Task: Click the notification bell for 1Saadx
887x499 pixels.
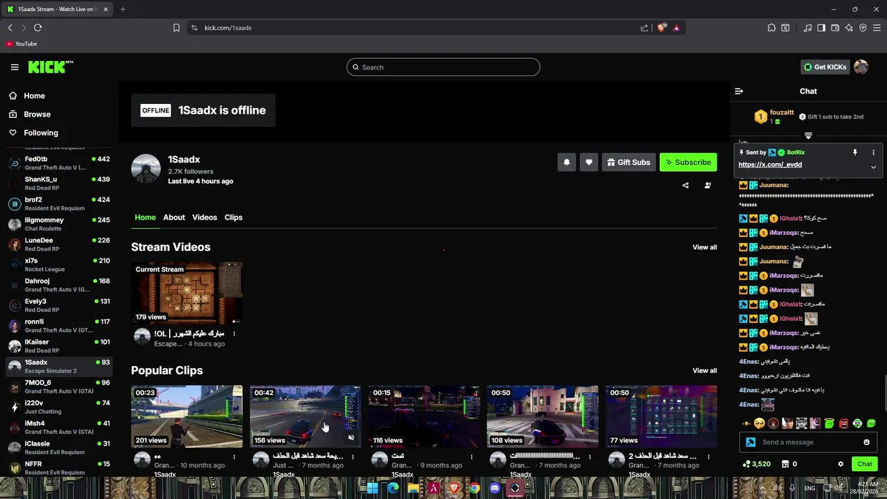Action: 566,162
